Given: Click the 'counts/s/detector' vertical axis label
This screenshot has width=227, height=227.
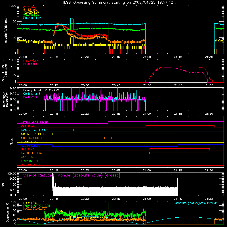Looking at the screenshot, I should point(6,30).
